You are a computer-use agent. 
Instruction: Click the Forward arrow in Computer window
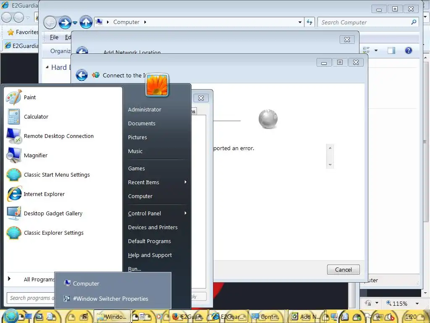pos(65,22)
